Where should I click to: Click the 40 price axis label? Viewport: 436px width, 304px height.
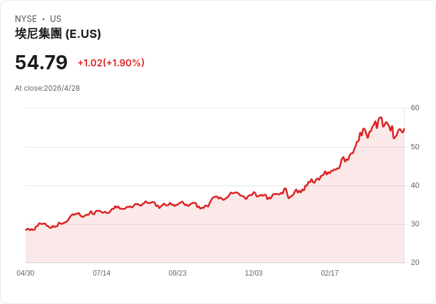click(x=415, y=185)
